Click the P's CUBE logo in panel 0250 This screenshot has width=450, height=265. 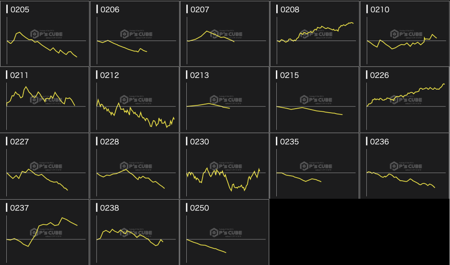[226, 233]
